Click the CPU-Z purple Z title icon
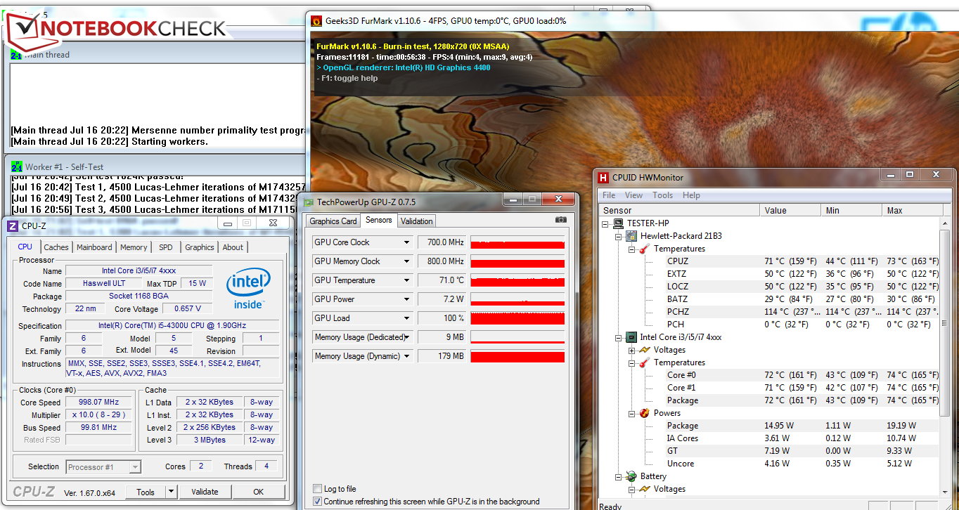 pyautogui.click(x=13, y=225)
